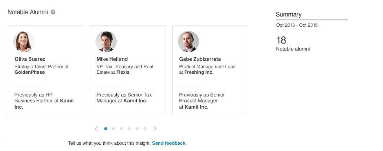The image size is (383, 151).
Task: Select the third carousel pagination dot
Action: 121,129
